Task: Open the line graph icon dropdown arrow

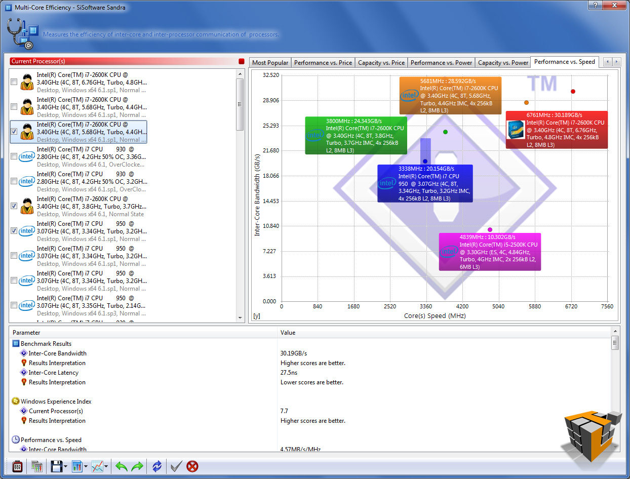Action: pyautogui.click(x=106, y=467)
